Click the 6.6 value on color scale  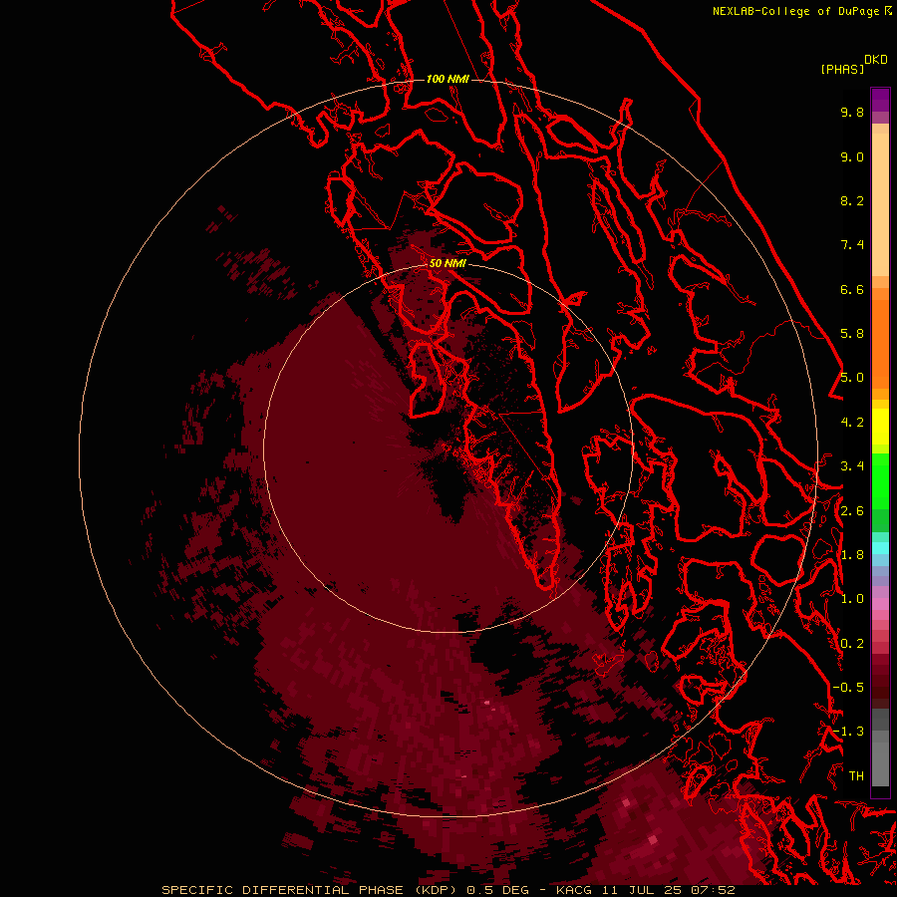852,289
